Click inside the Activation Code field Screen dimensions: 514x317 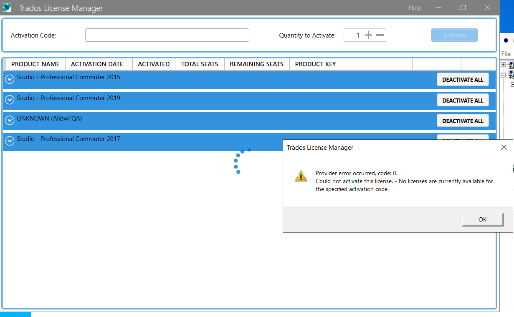tap(167, 35)
